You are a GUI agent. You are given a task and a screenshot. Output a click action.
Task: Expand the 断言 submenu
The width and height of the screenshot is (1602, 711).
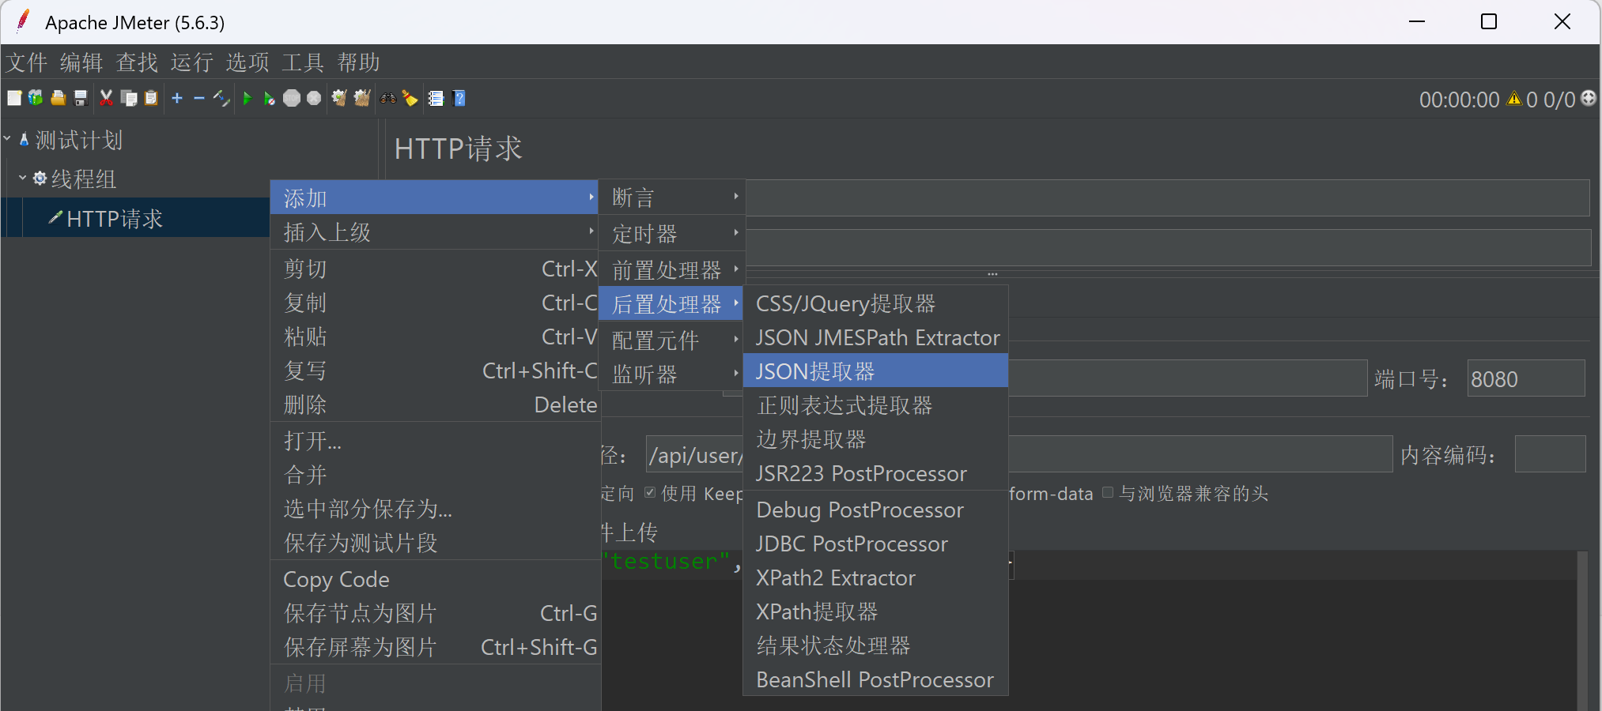671,197
